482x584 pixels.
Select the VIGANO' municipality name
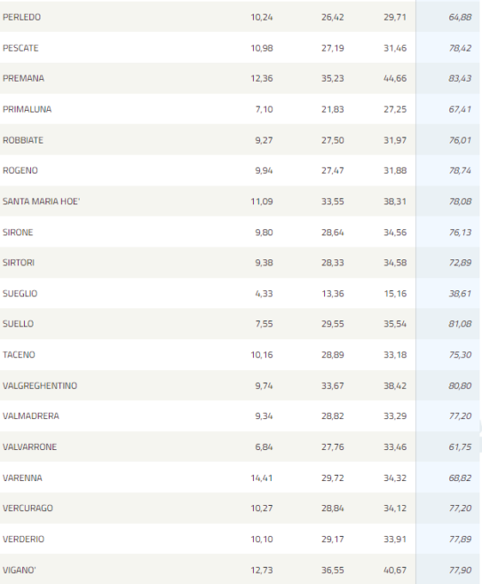20,570
